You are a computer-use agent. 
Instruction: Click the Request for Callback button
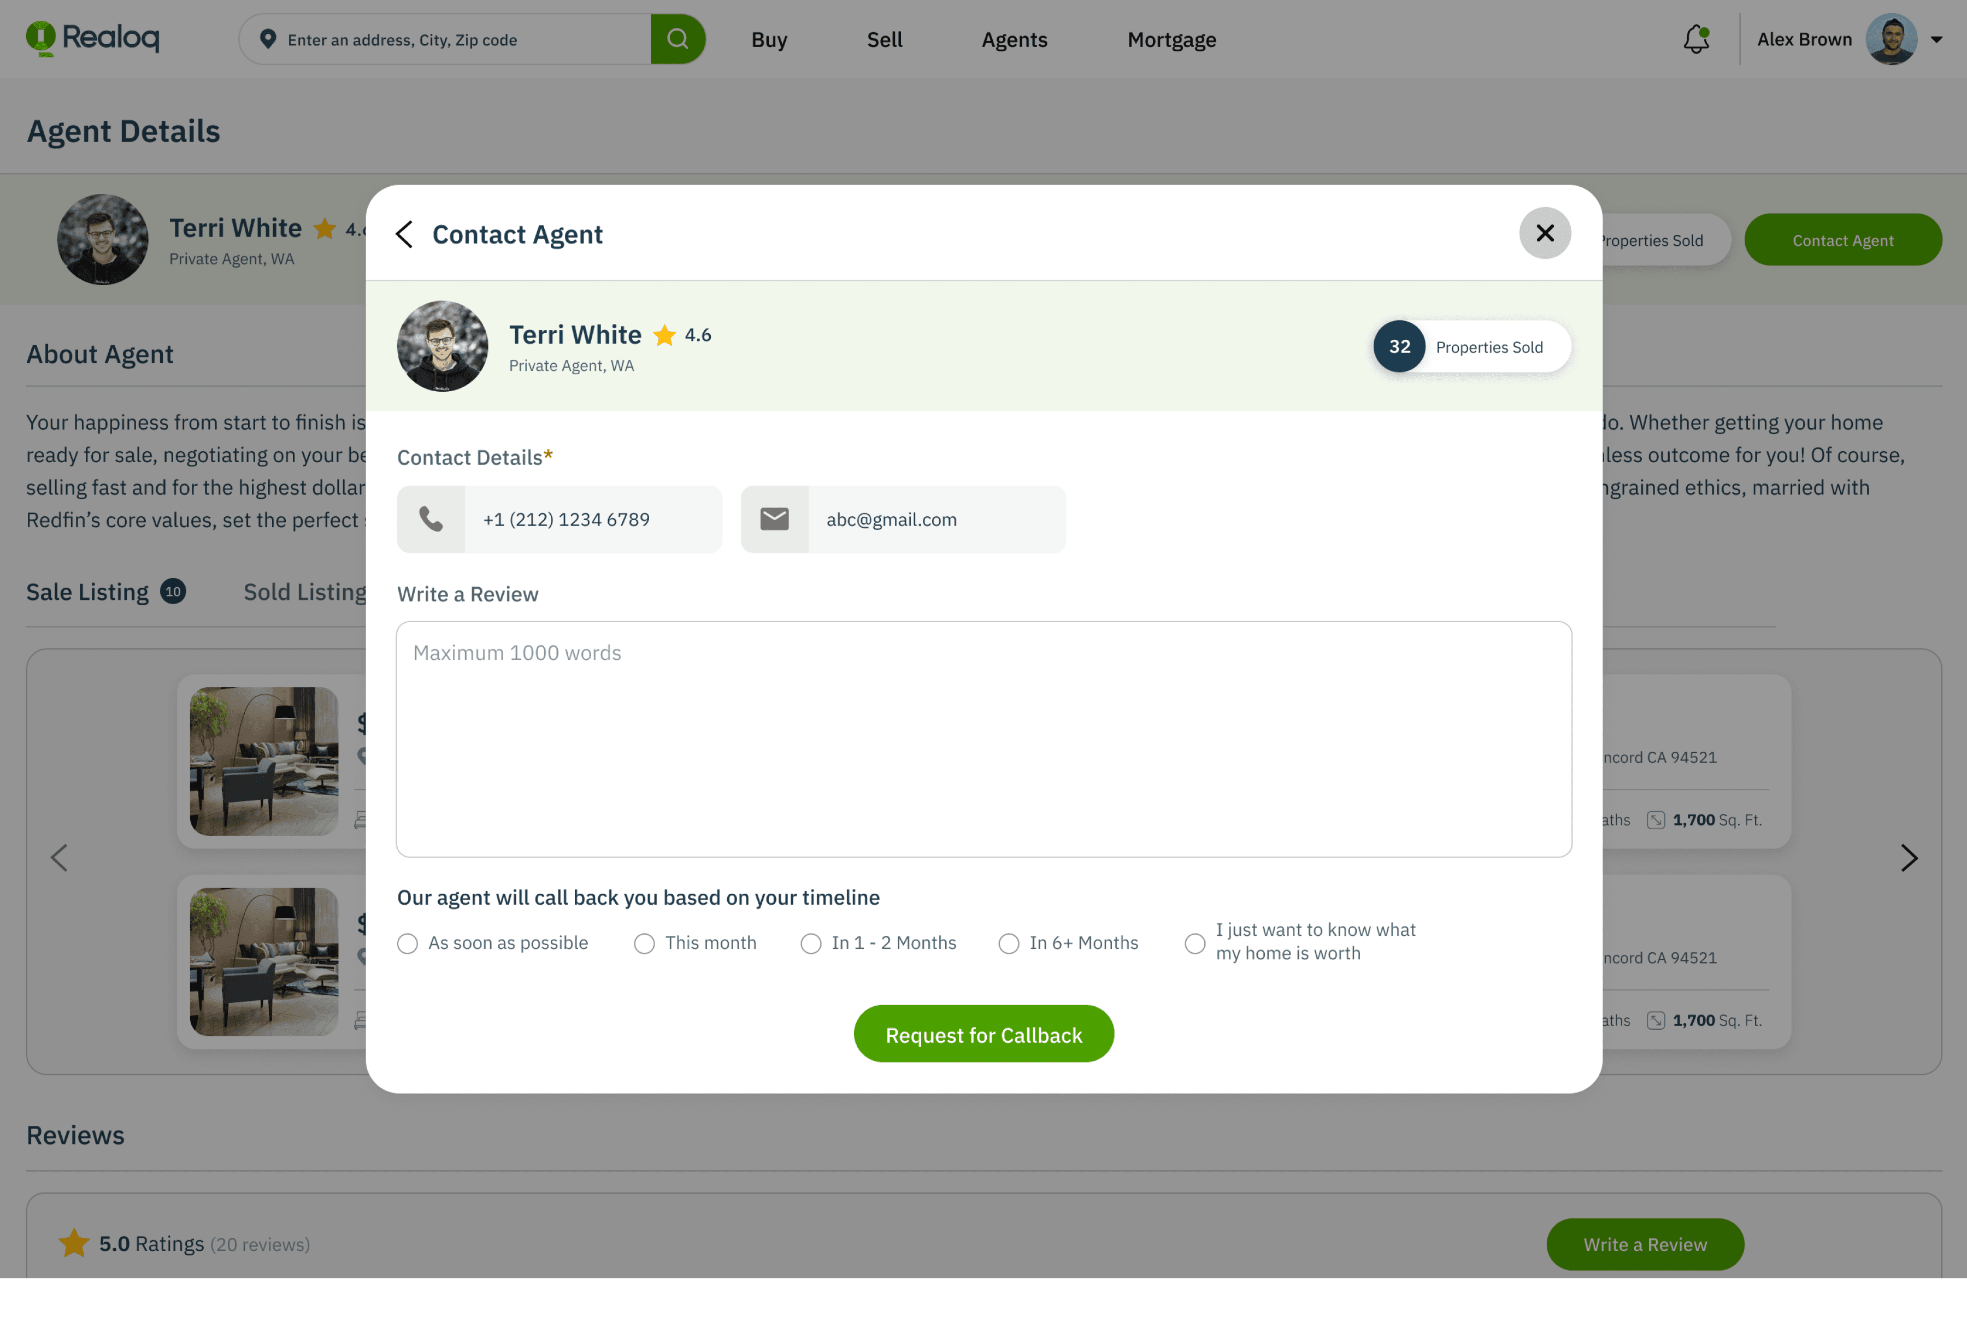pos(983,1034)
